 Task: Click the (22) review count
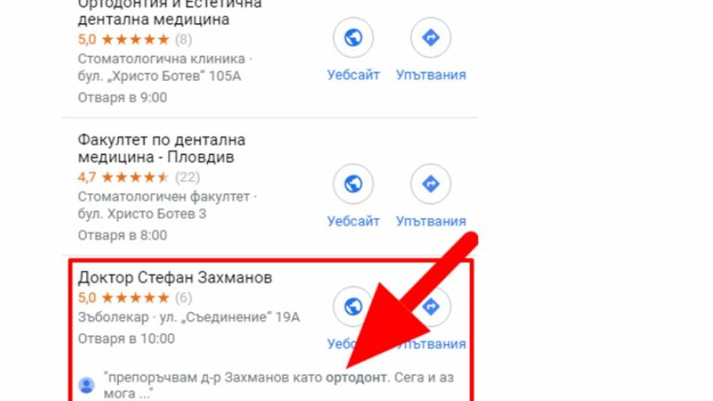tap(188, 177)
